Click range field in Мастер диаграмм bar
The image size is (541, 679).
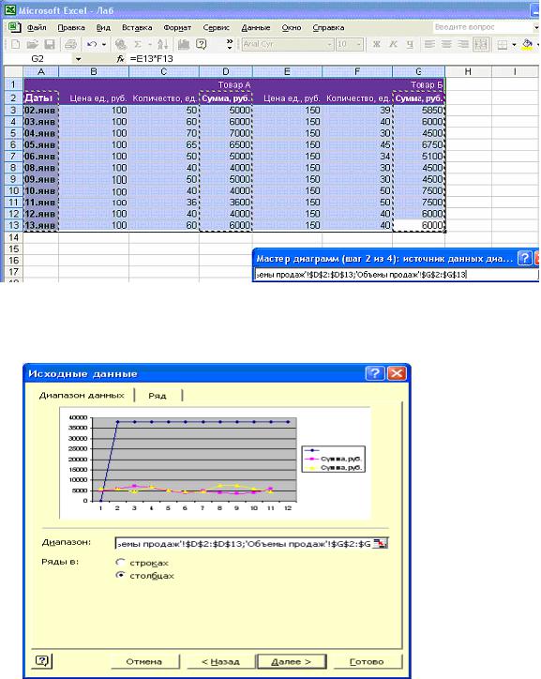pos(396,274)
